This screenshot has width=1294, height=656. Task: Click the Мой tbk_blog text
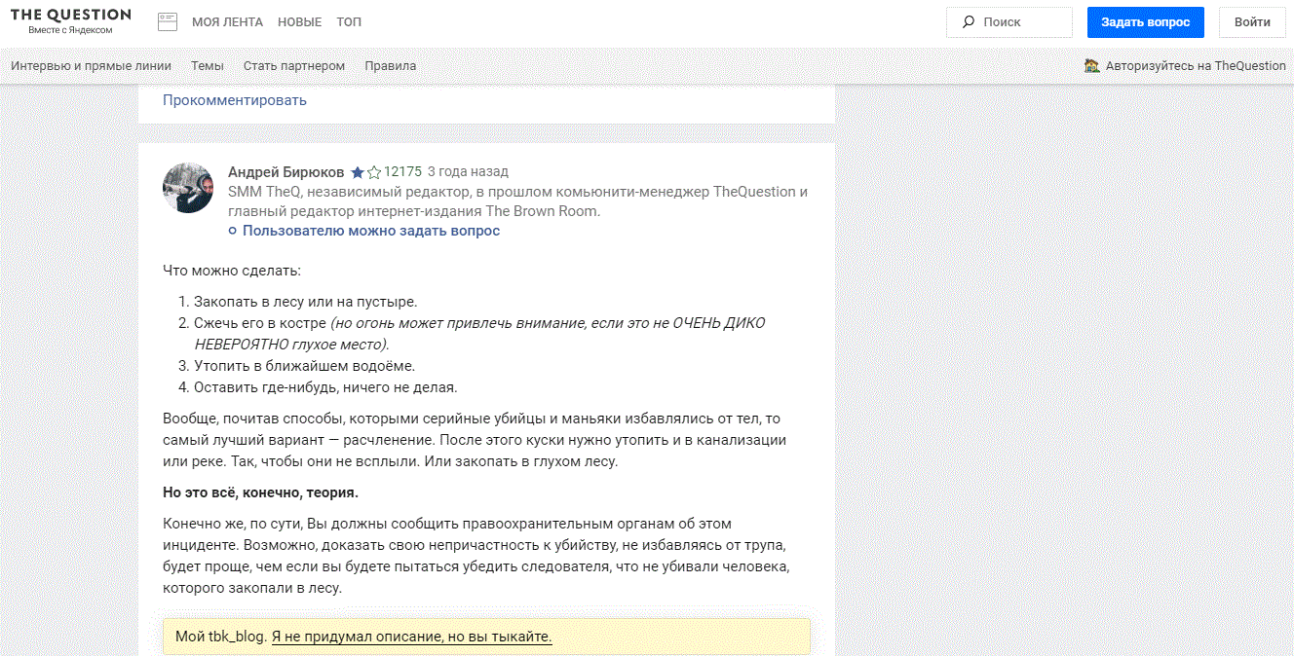click(x=221, y=638)
